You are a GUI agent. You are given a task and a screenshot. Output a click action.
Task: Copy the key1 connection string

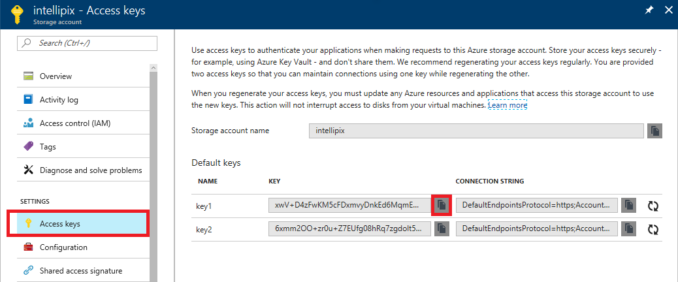(628, 205)
